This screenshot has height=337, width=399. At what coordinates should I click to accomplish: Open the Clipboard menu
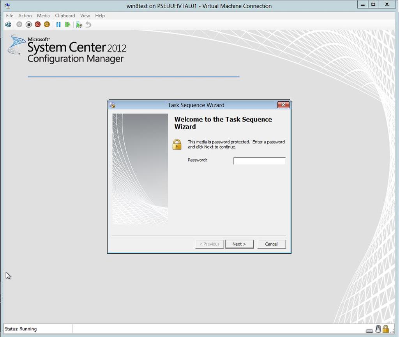pyautogui.click(x=65, y=16)
